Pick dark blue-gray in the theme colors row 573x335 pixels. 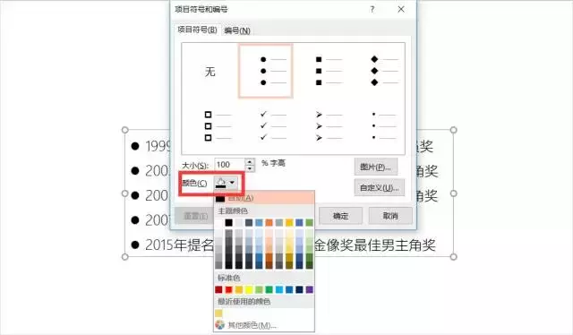coord(249,222)
